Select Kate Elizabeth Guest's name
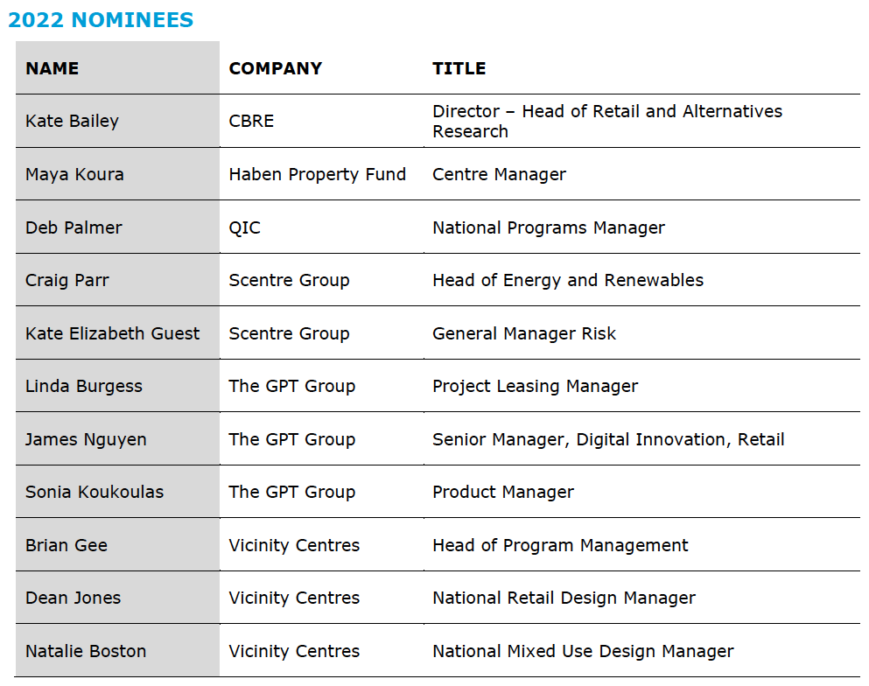The width and height of the screenshot is (869, 686). point(113,333)
